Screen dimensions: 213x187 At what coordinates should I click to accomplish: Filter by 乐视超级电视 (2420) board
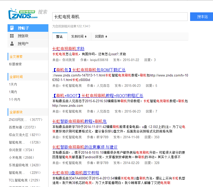click(x=25, y=165)
